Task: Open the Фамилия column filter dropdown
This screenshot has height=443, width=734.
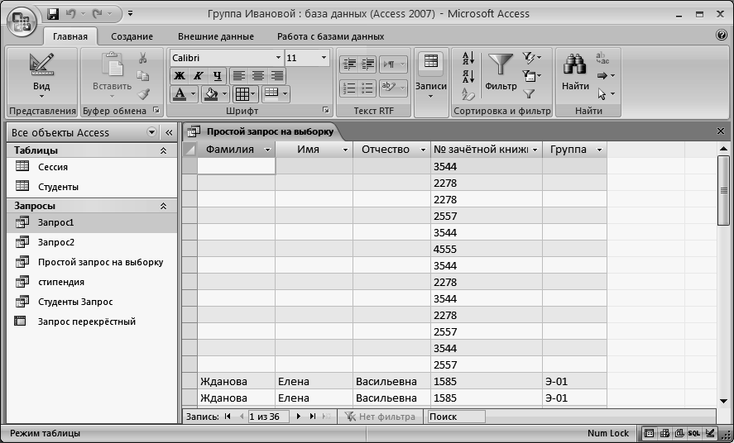Action: tap(268, 150)
